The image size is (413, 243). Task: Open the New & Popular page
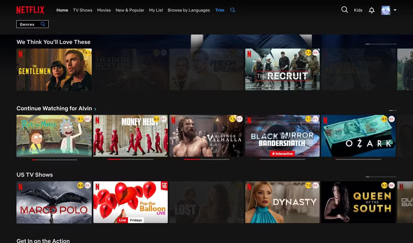(130, 10)
